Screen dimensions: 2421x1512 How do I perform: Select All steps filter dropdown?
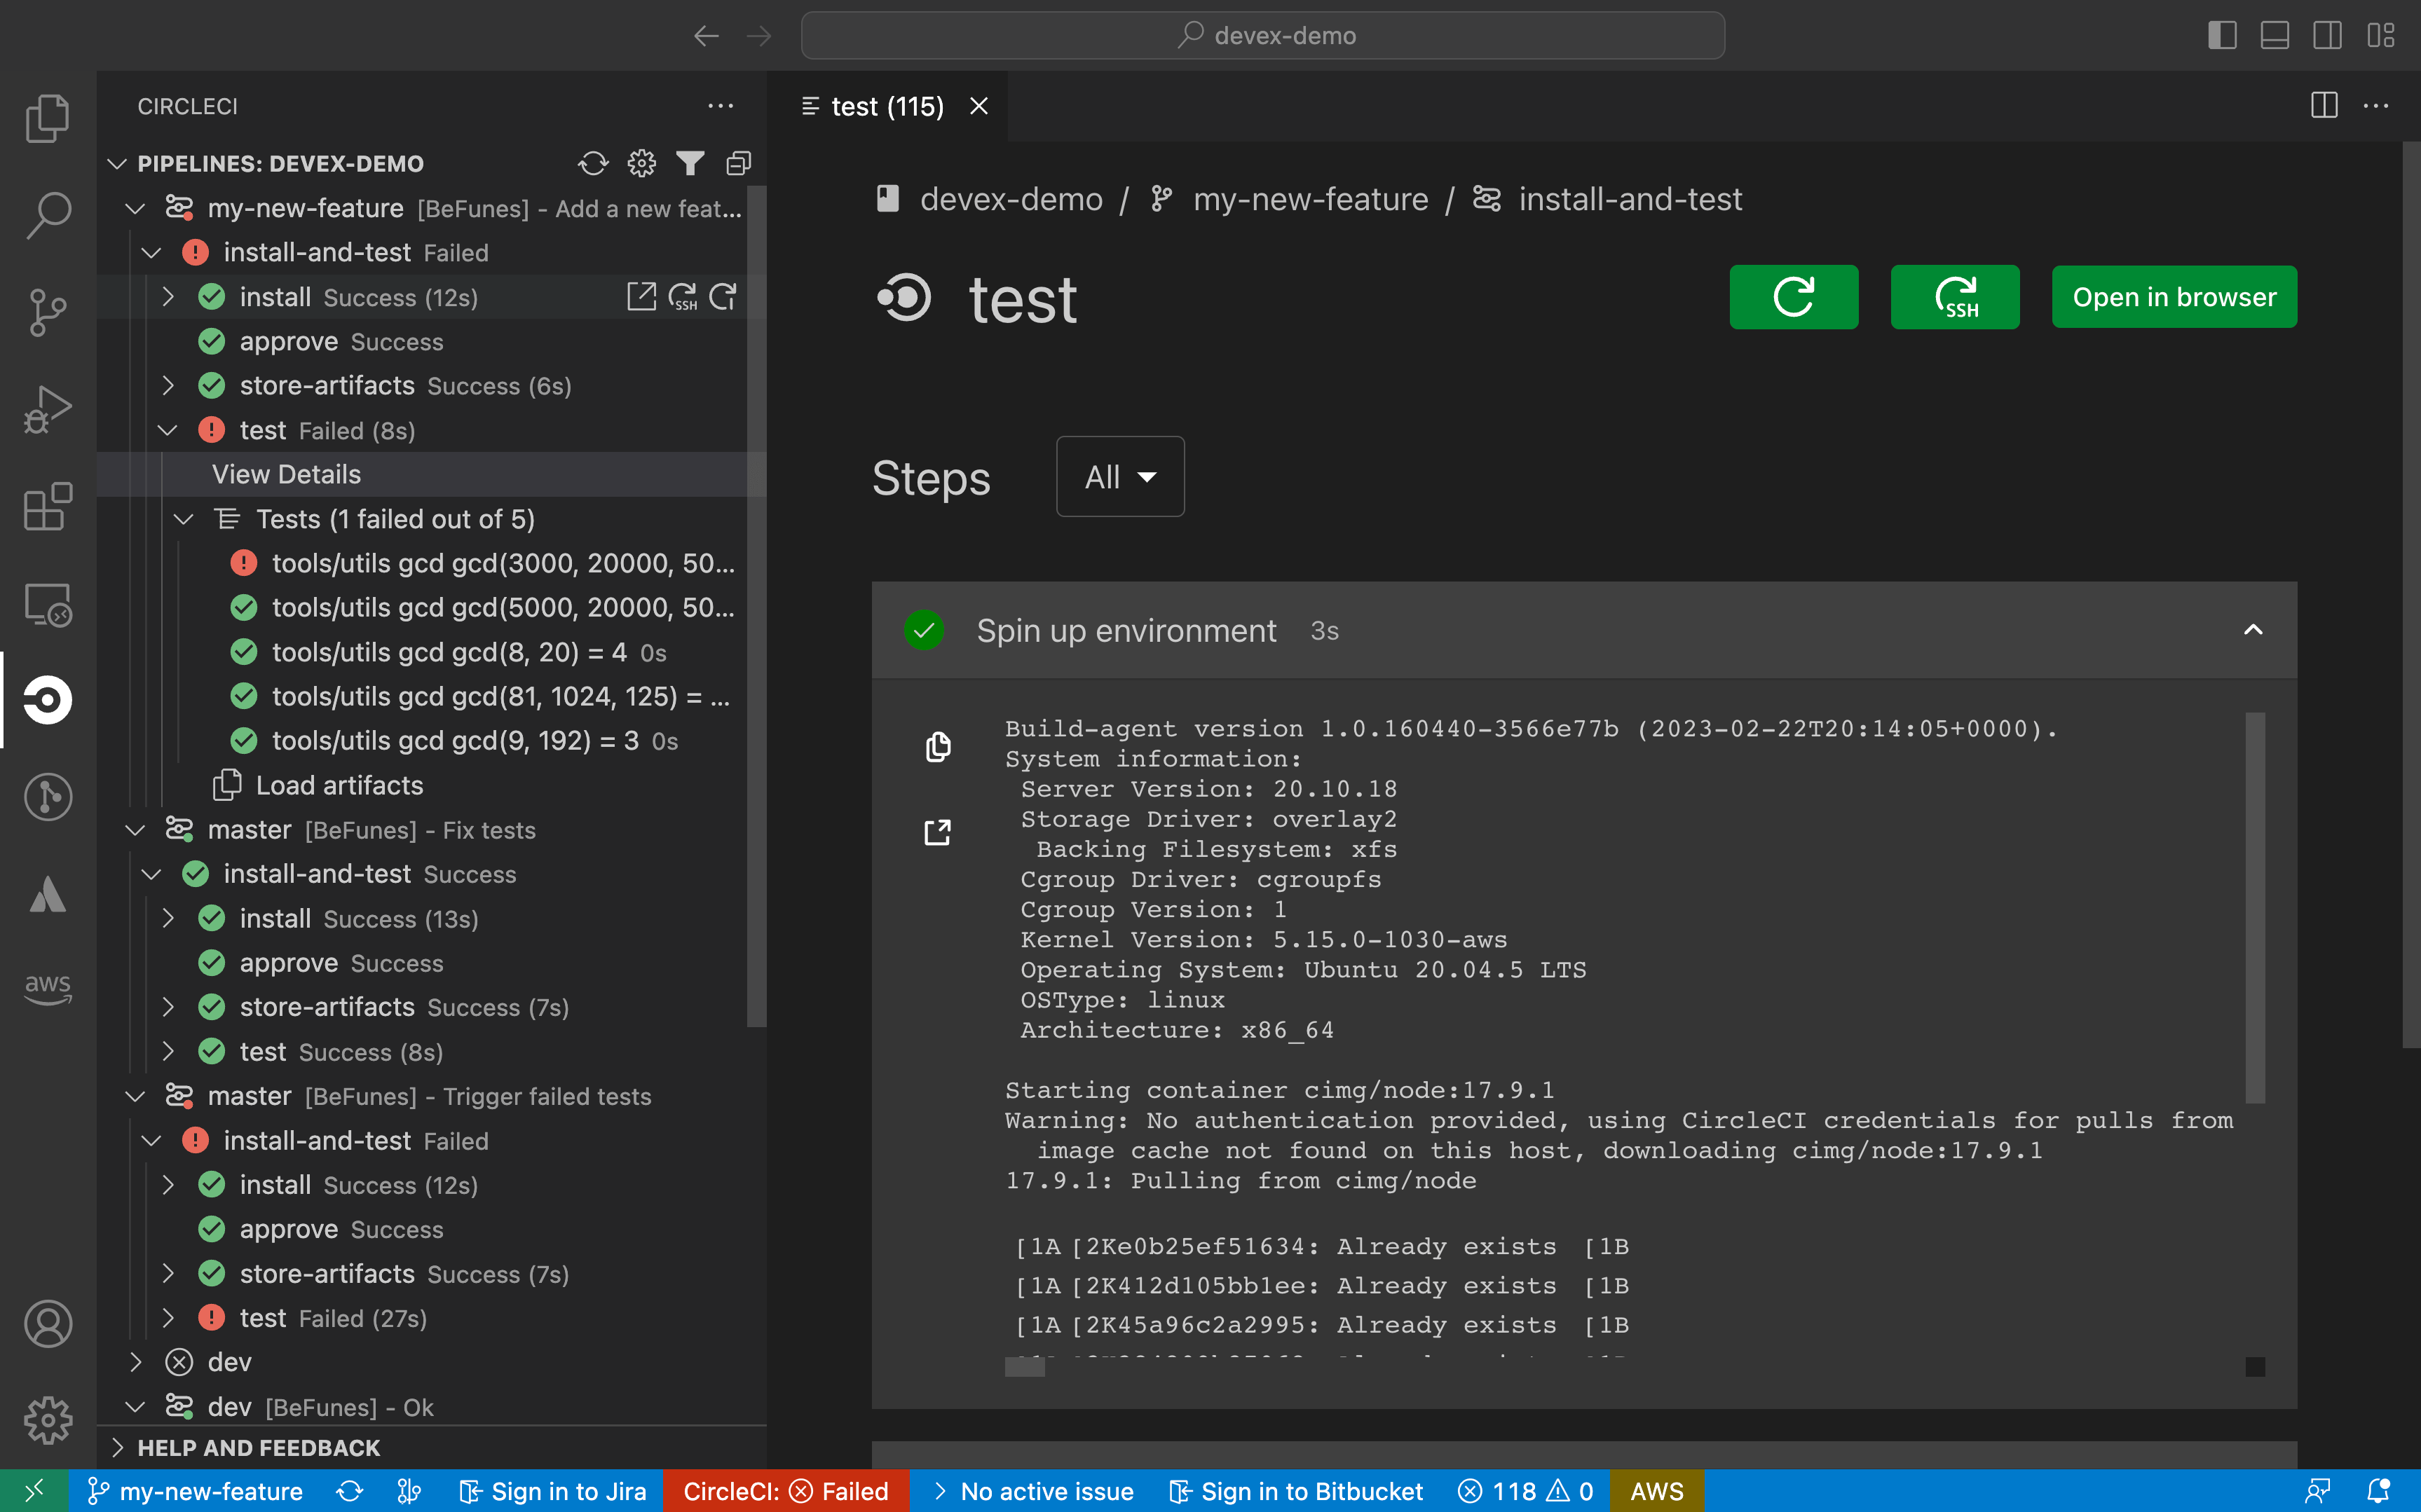point(1118,476)
